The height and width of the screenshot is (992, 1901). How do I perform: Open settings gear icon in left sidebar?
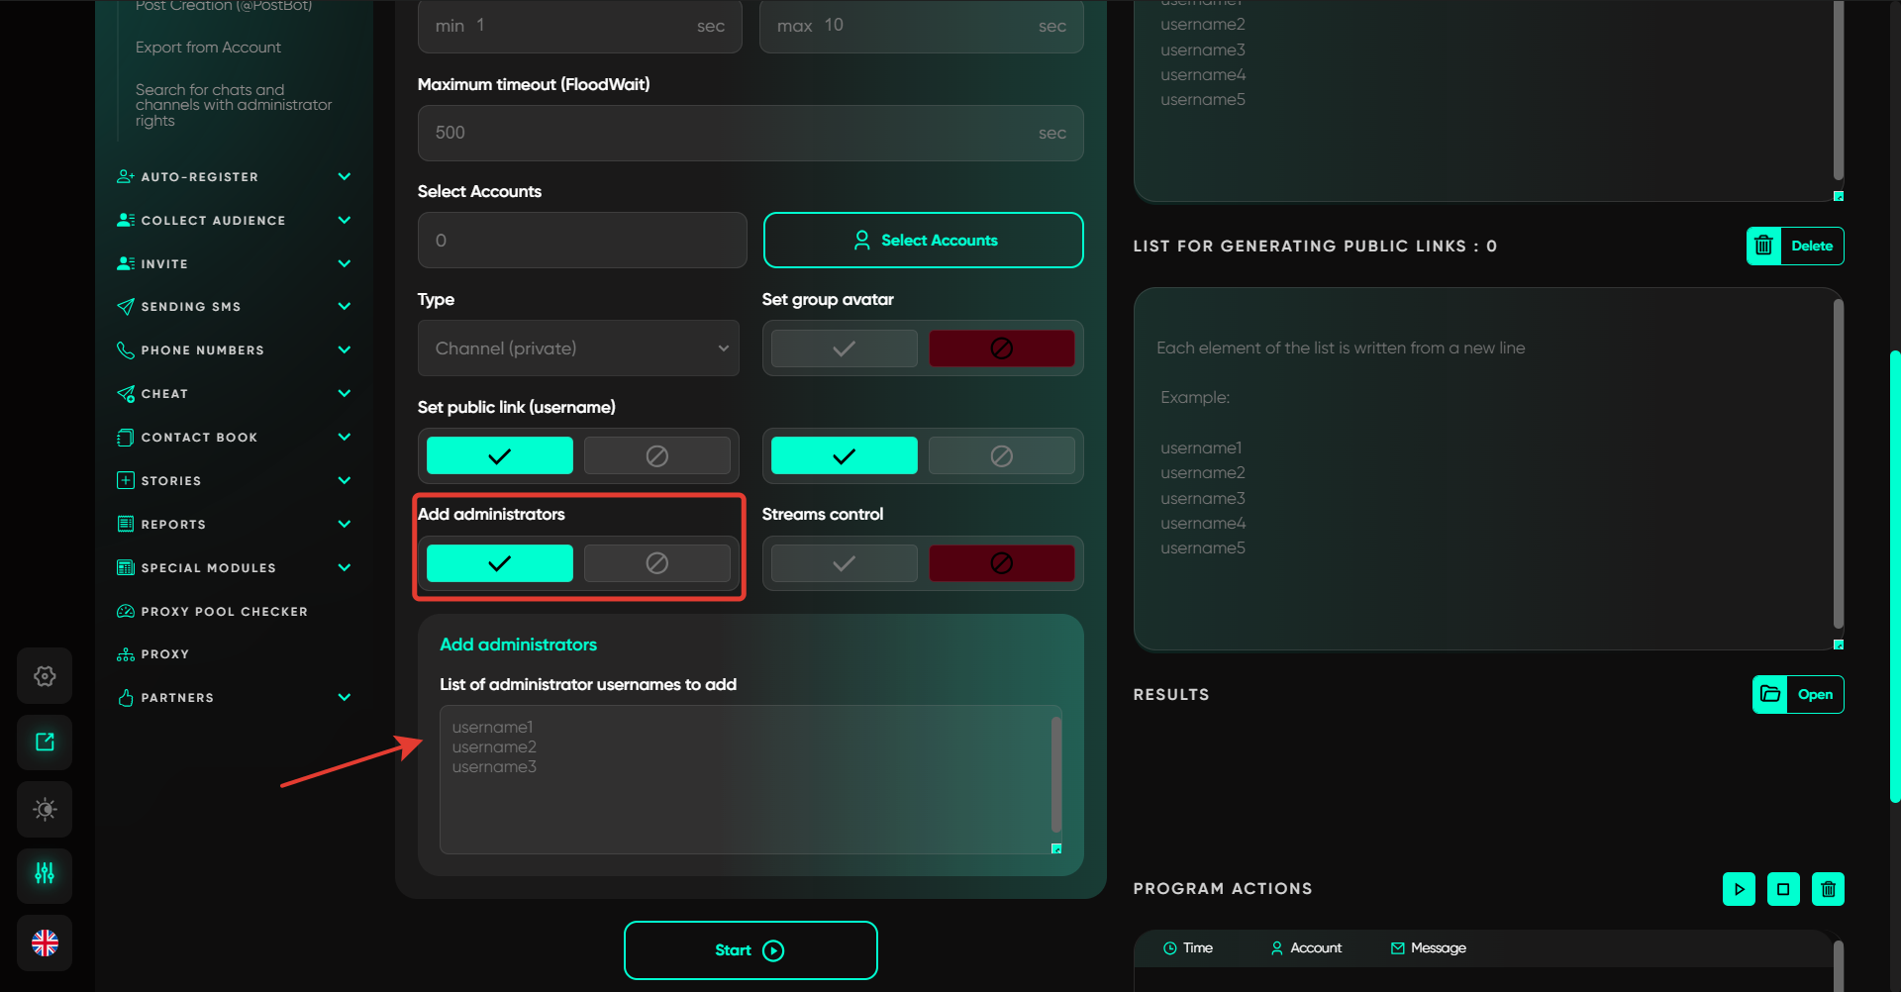point(45,676)
